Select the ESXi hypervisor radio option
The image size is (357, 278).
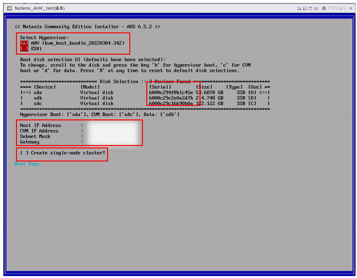pos(24,48)
